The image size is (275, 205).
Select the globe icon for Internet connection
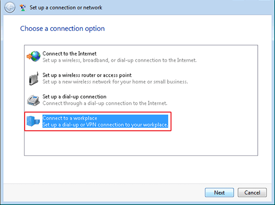click(x=34, y=57)
